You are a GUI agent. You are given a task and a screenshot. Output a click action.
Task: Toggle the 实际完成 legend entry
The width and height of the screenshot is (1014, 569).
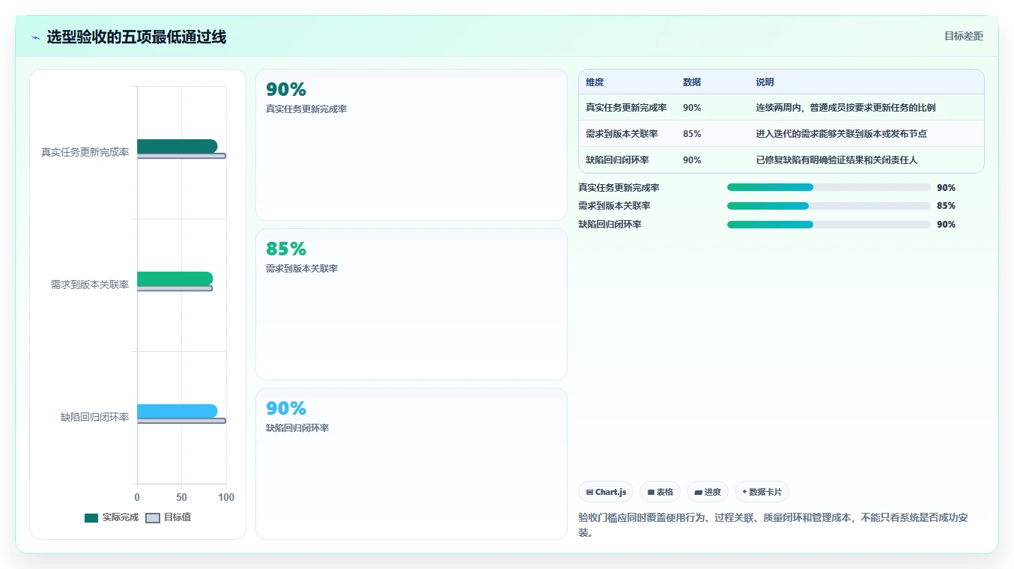click(x=112, y=517)
